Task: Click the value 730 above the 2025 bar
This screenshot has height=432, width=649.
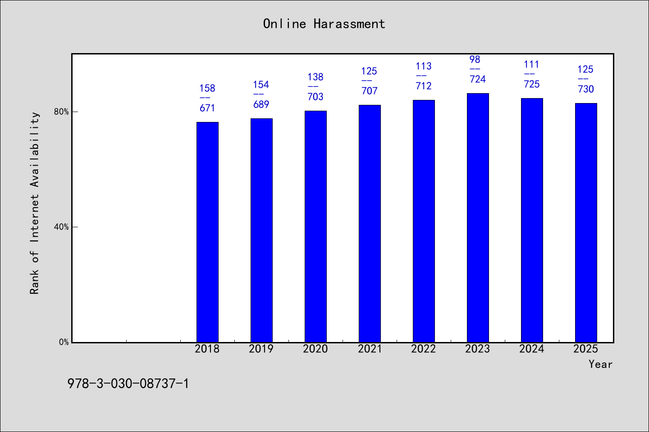Action: pos(586,89)
